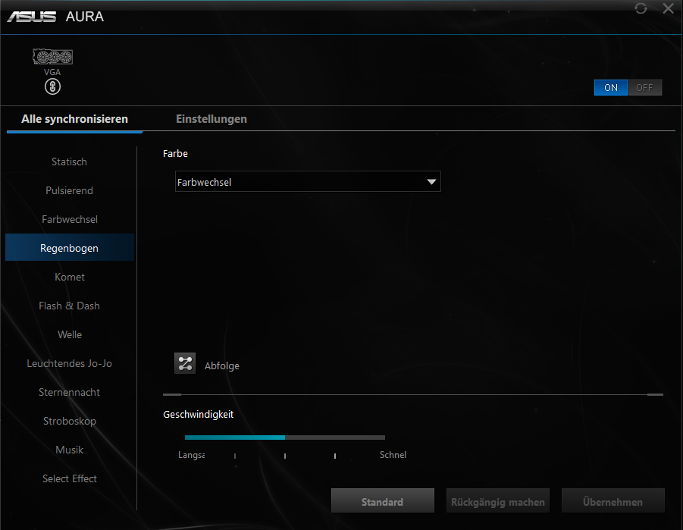Click the Übernehmen button
The image size is (683, 530).
[x=613, y=502]
